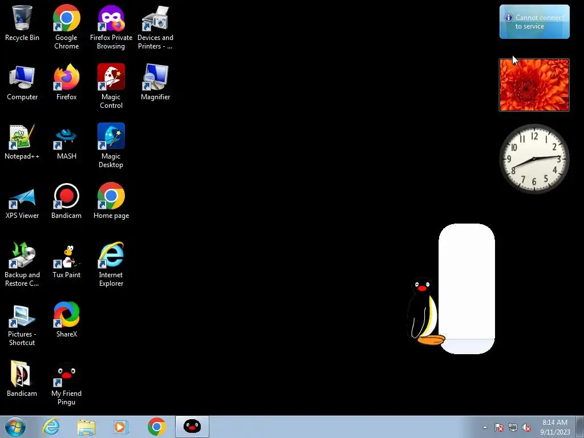This screenshot has height=438, width=584.
Task: Open the Magnifier shortcut
Action: pos(155,83)
